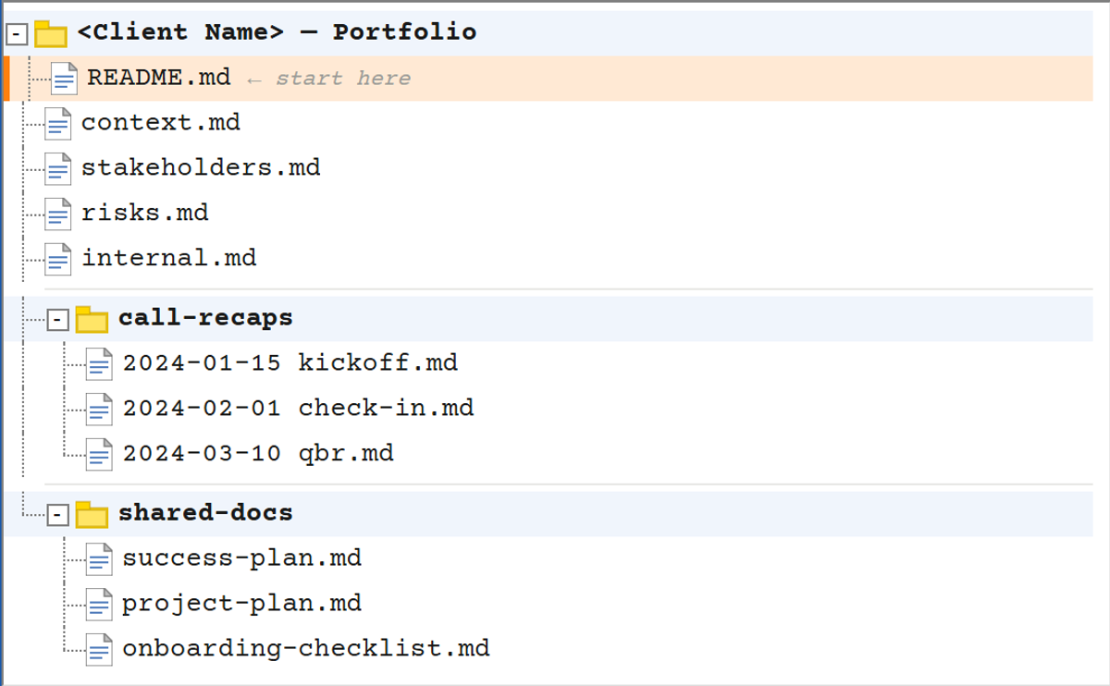Open 2024-03-10 qbr.md recap
The width and height of the screenshot is (1110, 686).
[258, 454]
